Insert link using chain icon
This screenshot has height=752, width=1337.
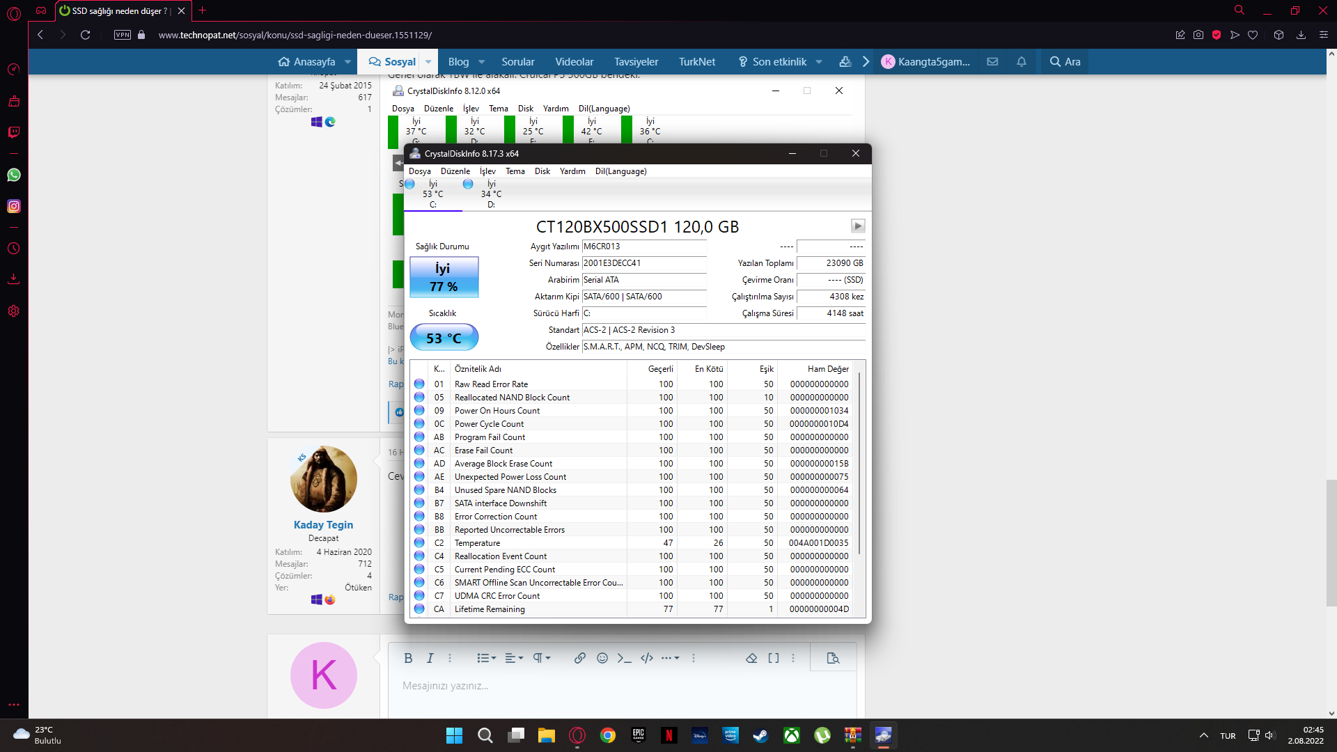579,658
